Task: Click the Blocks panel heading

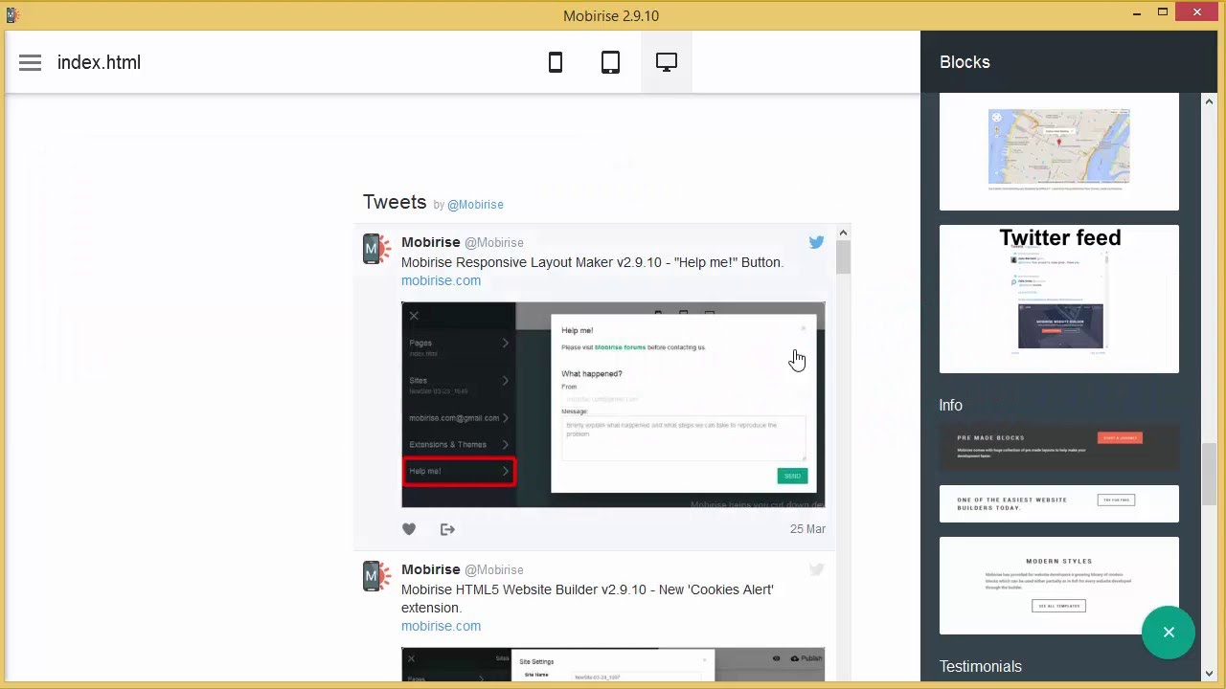Action: pyautogui.click(x=965, y=62)
